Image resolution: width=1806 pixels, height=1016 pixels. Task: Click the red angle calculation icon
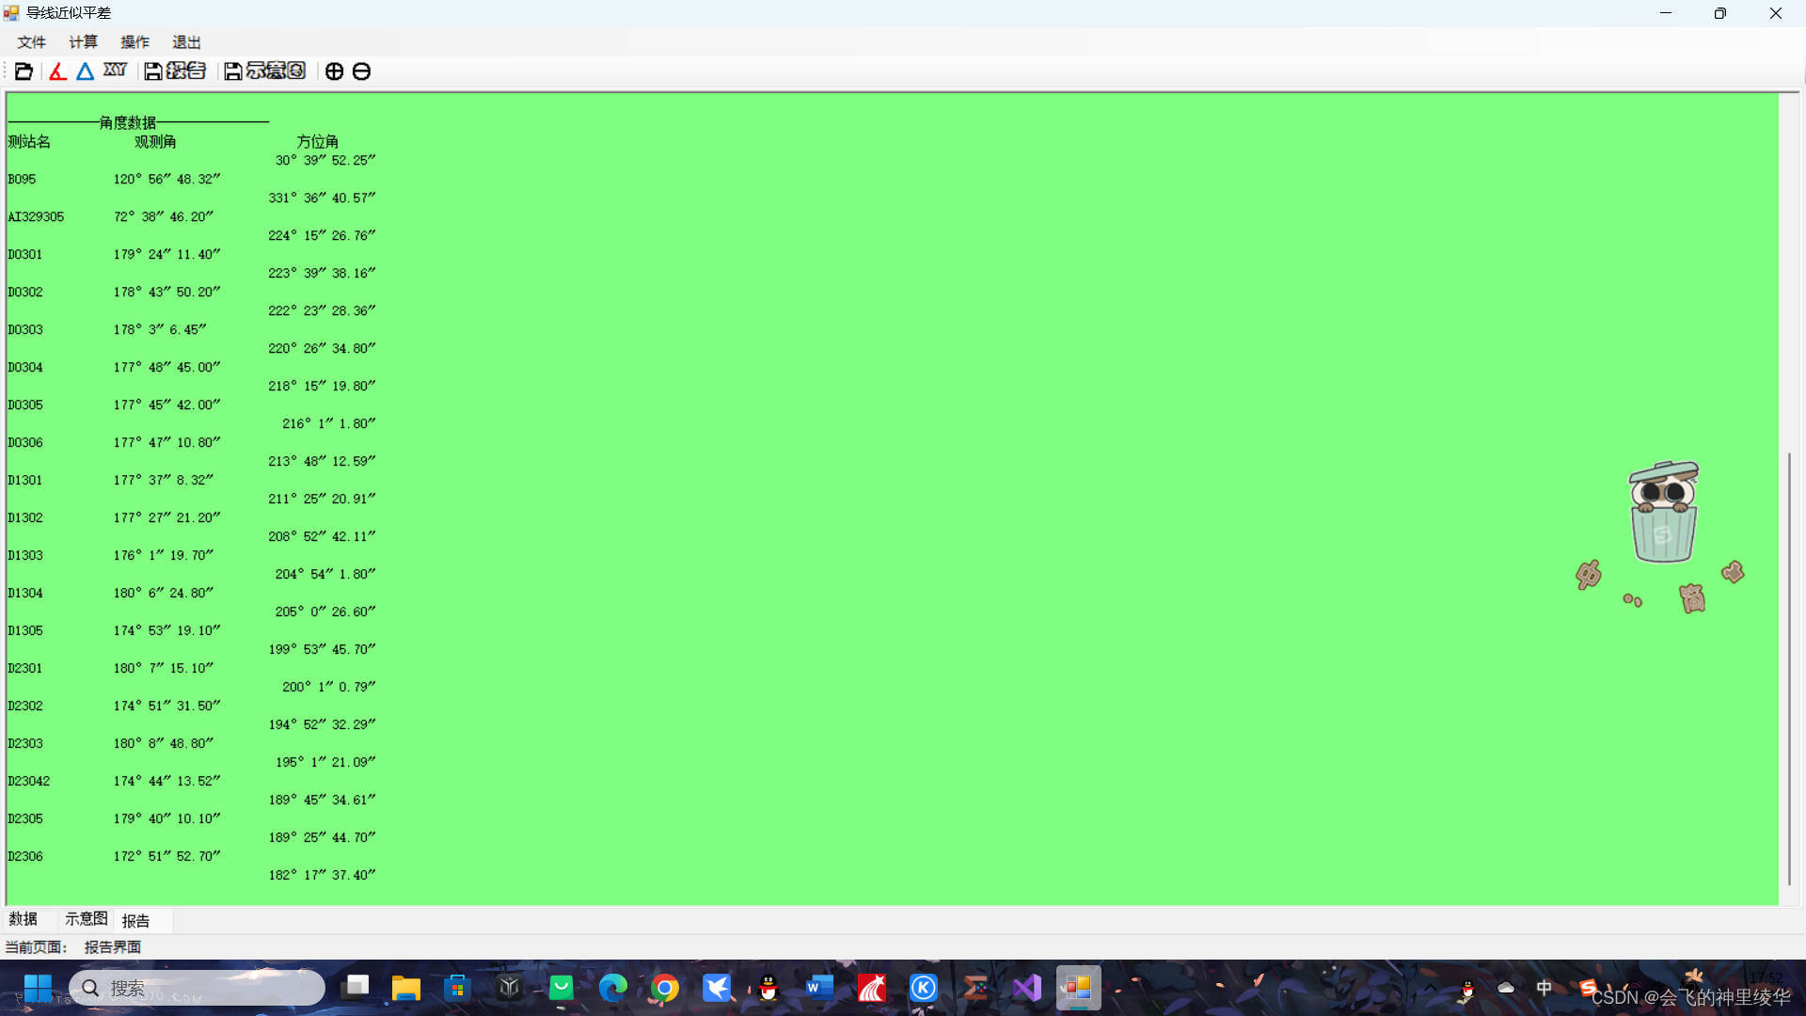click(x=57, y=71)
